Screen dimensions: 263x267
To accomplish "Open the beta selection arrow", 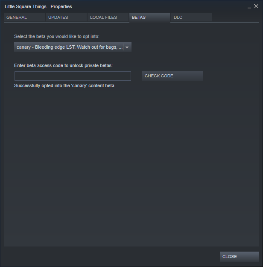I will [127, 47].
